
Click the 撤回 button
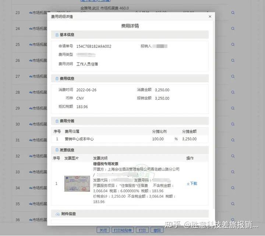coord(157,230)
